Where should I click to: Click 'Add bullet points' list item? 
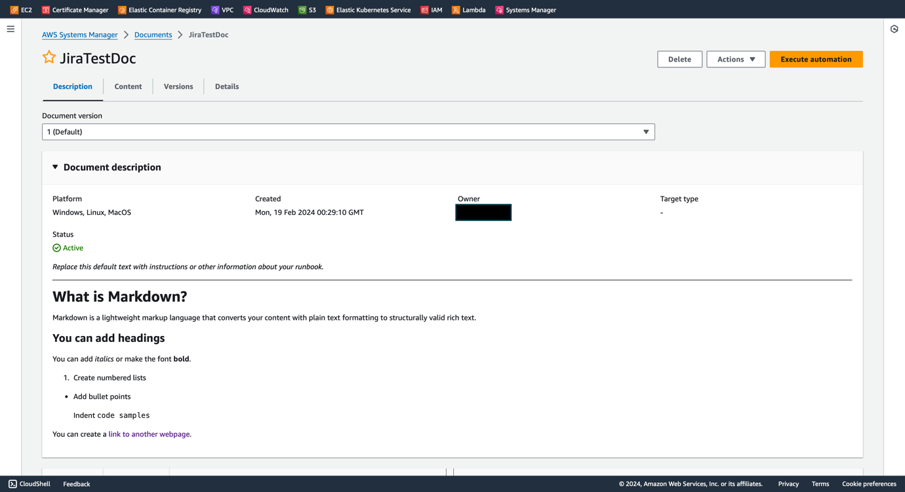pos(102,396)
